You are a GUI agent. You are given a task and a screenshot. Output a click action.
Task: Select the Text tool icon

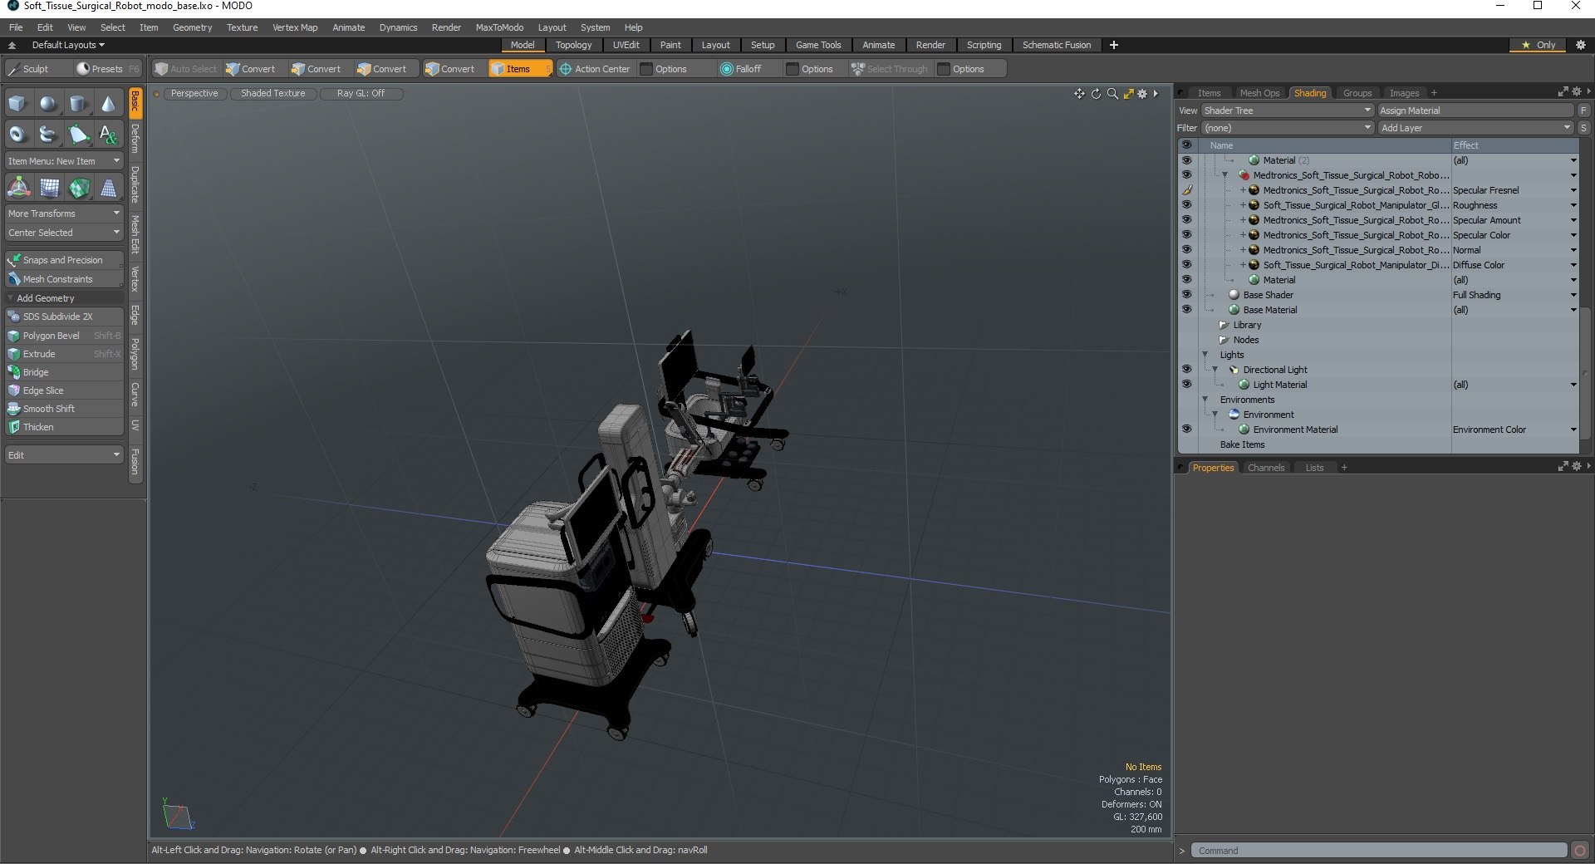tap(108, 134)
